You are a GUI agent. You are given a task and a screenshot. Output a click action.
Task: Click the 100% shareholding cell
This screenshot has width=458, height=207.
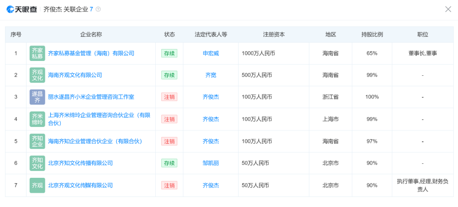pos(372,97)
